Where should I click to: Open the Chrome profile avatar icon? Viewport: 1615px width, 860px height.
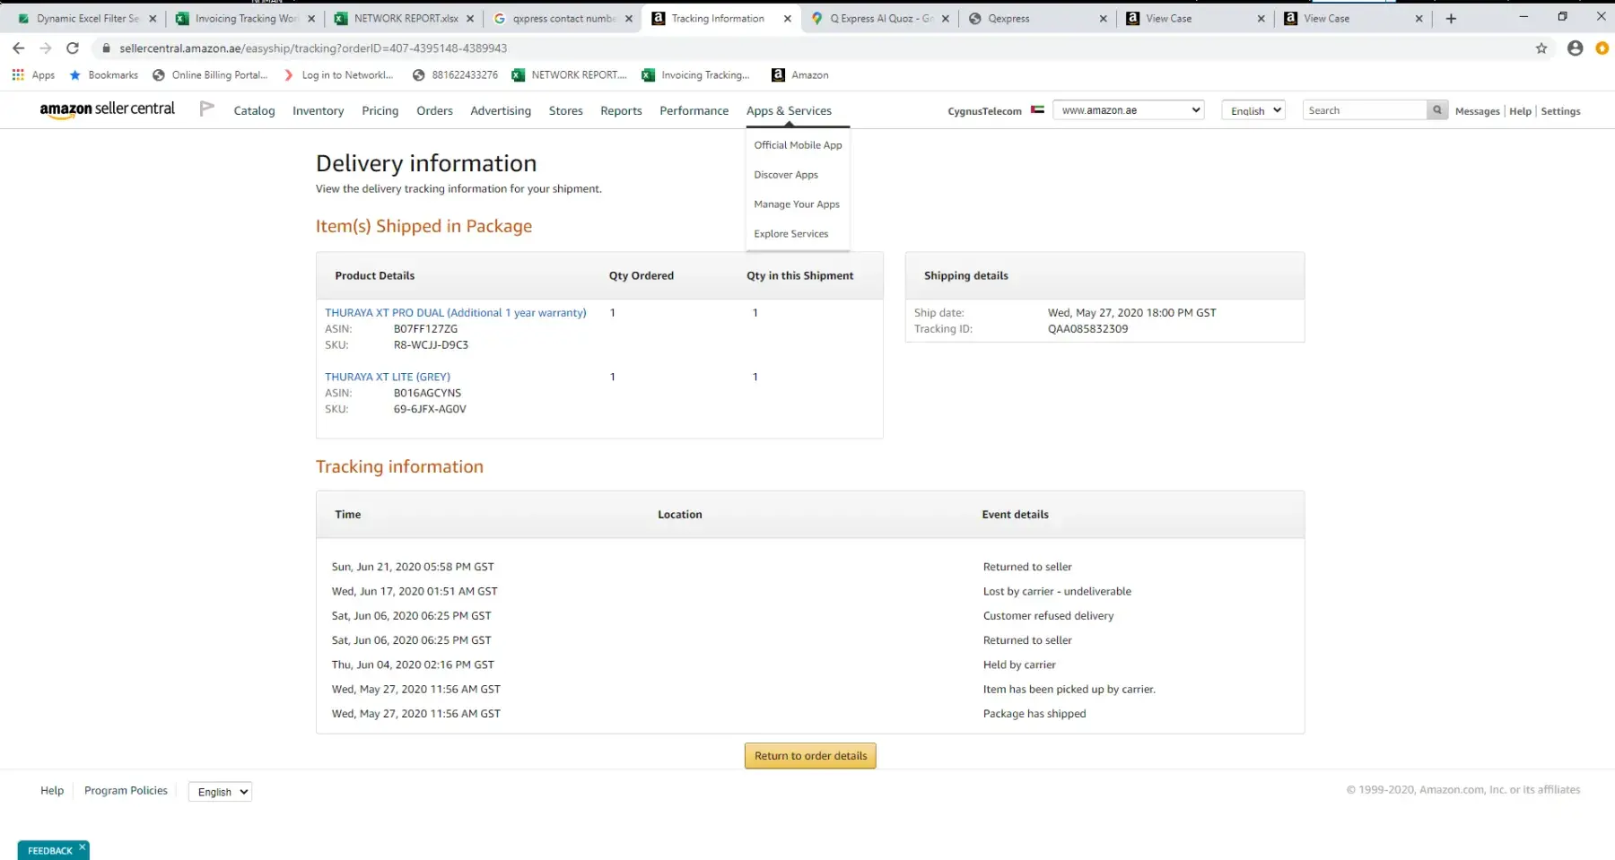click(x=1575, y=48)
